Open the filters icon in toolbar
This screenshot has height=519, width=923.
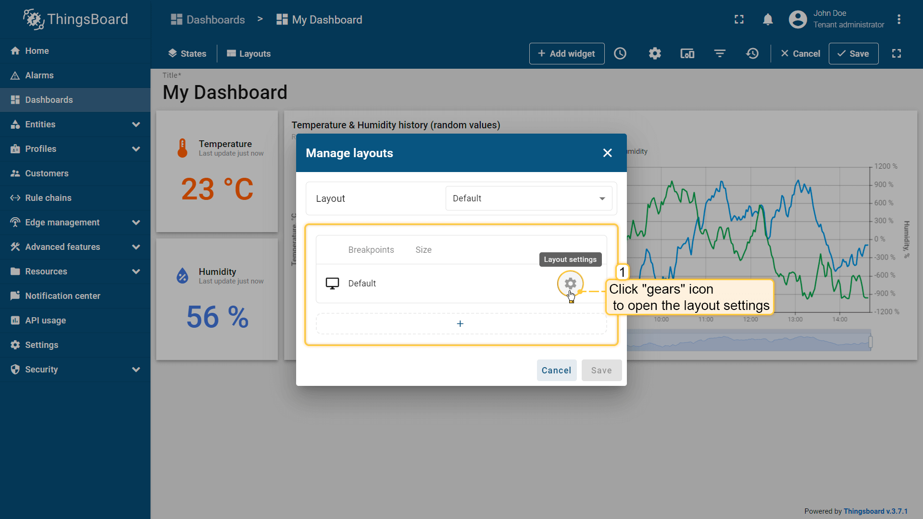pos(720,53)
